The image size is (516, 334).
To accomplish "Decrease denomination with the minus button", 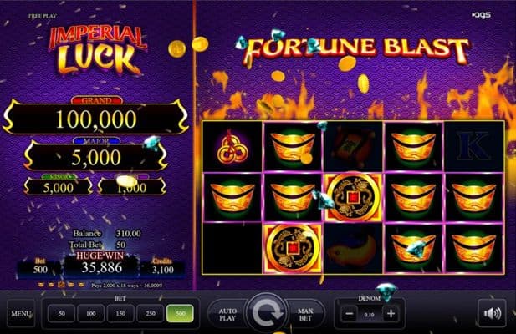I will tap(349, 314).
